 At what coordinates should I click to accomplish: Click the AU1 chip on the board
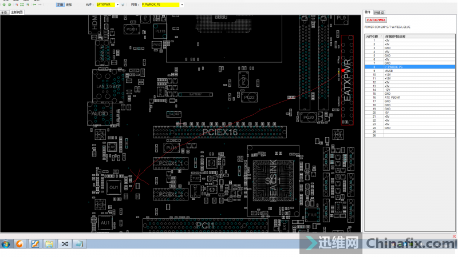(105, 223)
